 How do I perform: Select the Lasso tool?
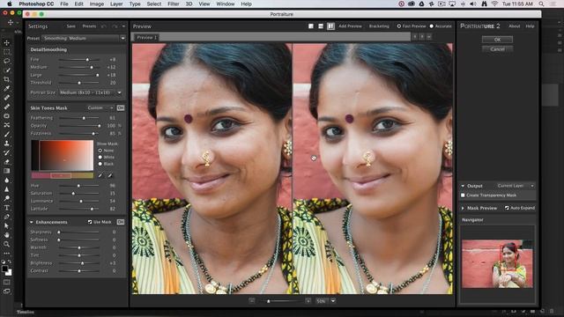tap(7, 61)
